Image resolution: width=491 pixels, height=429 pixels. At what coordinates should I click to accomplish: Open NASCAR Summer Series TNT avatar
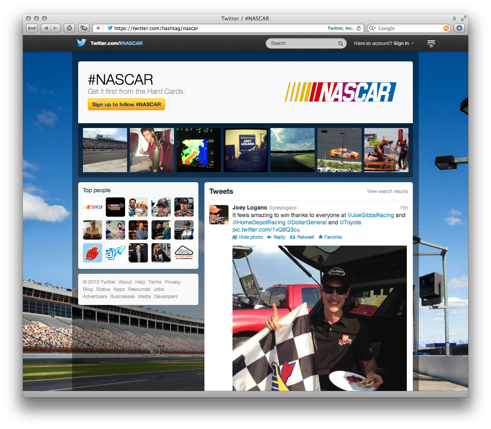coord(115,207)
